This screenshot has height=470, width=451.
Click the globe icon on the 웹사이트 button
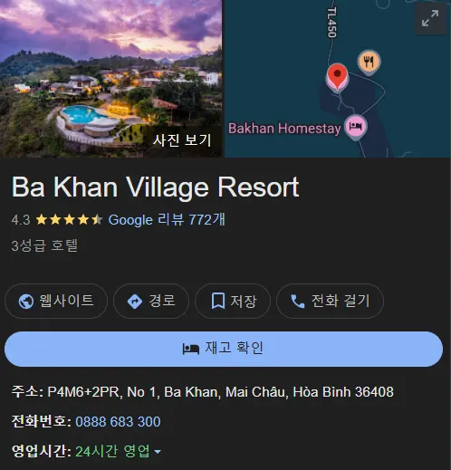26,302
